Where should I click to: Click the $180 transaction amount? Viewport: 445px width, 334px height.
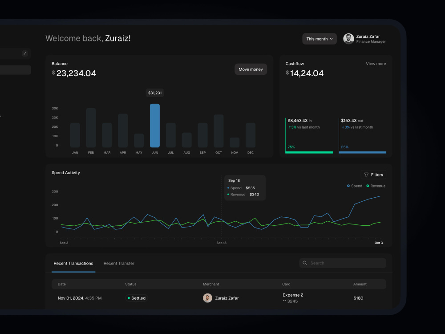pos(358,298)
